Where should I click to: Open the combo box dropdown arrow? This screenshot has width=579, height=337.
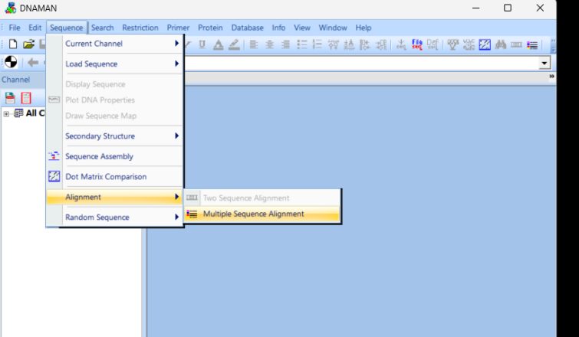(x=544, y=63)
